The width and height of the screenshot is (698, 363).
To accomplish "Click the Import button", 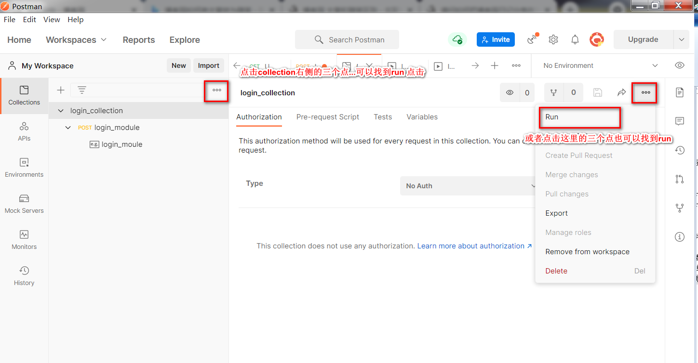I will click(209, 65).
